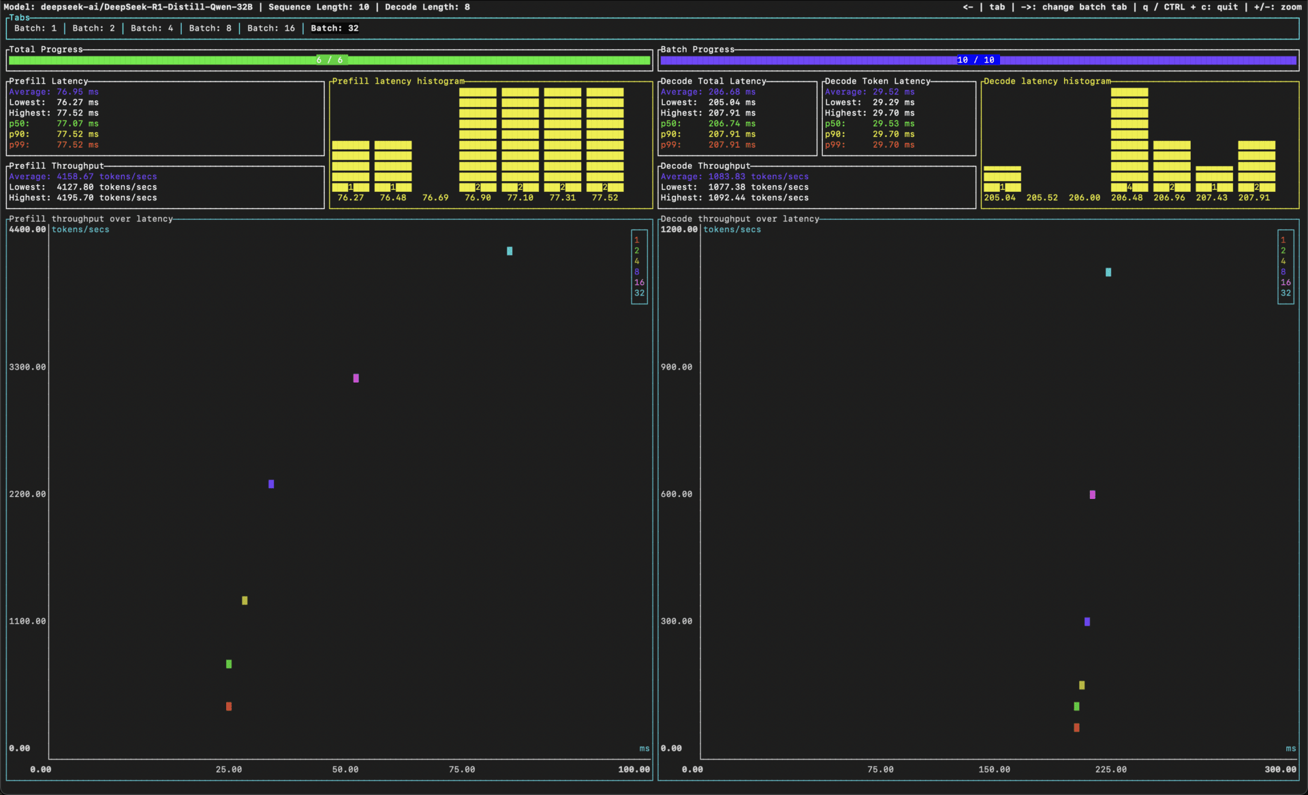Click the red batch 1 point in decode chart

pos(1076,728)
